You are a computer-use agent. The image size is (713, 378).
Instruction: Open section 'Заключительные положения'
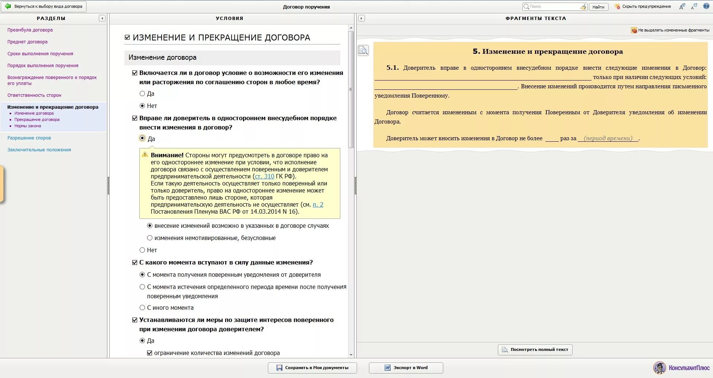click(x=39, y=150)
